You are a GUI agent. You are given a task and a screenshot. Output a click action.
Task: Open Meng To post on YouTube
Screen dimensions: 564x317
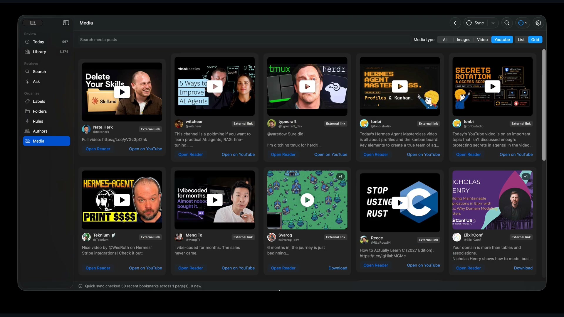238,268
